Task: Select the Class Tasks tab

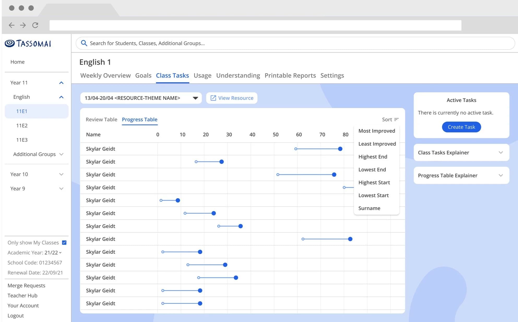Action: pos(172,76)
